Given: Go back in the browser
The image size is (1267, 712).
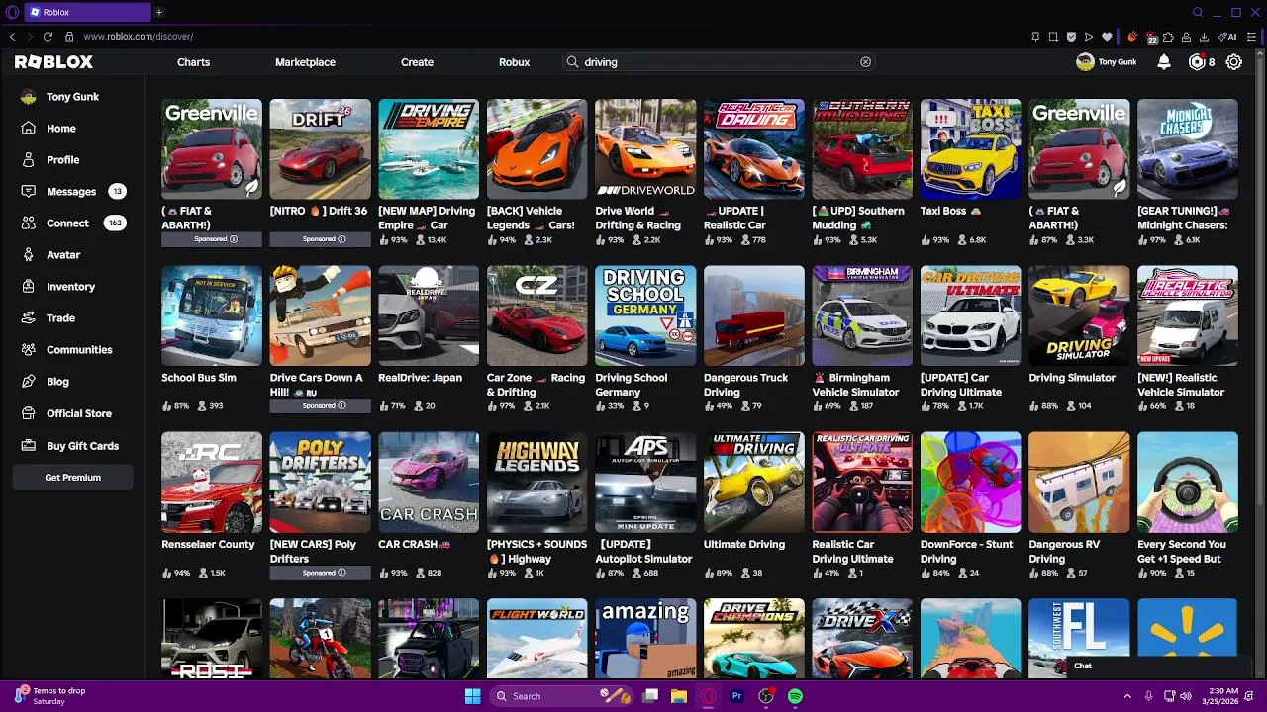Looking at the screenshot, I should [x=12, y=37].
